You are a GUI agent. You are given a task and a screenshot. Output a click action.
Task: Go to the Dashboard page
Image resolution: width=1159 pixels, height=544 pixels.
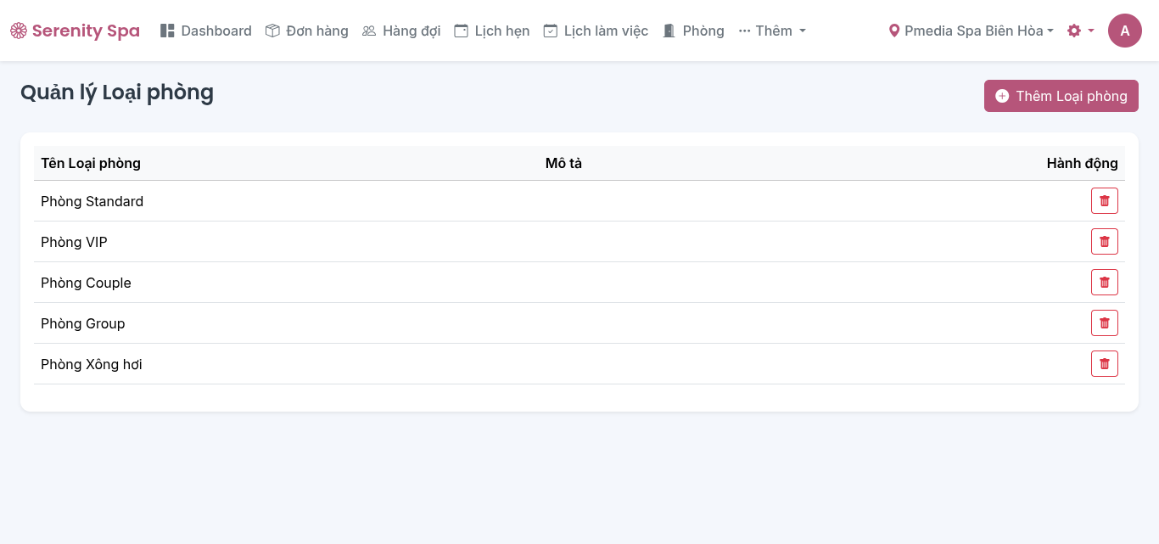click(x=206, y=31)
